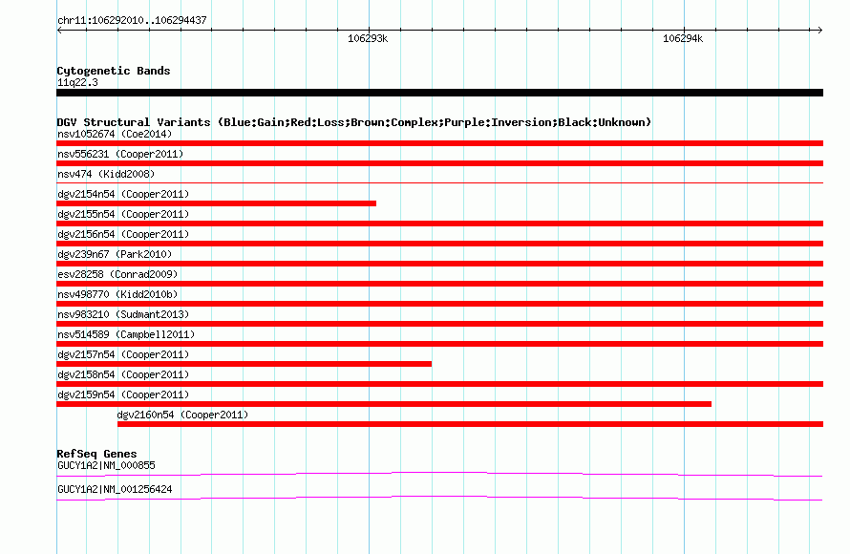The width and height of the screenshot is (850, 554).
Task: Click the nsv983210 (Sudmant2013) label
Action: (123, 314)
